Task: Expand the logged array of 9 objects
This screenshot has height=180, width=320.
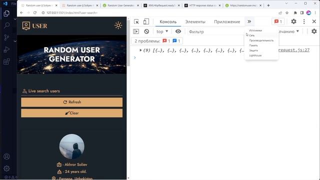Action: pos(140,50)
